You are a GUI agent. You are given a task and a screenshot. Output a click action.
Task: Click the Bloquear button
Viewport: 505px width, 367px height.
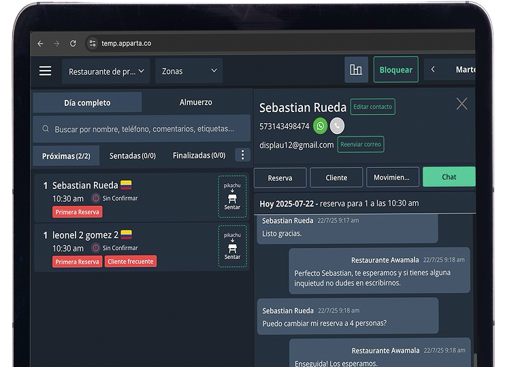click(396, 69)
